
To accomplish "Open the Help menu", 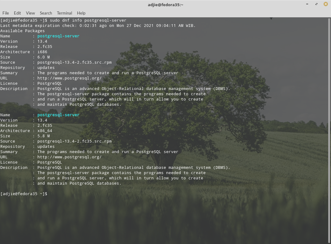I will (x=81, y=13).
